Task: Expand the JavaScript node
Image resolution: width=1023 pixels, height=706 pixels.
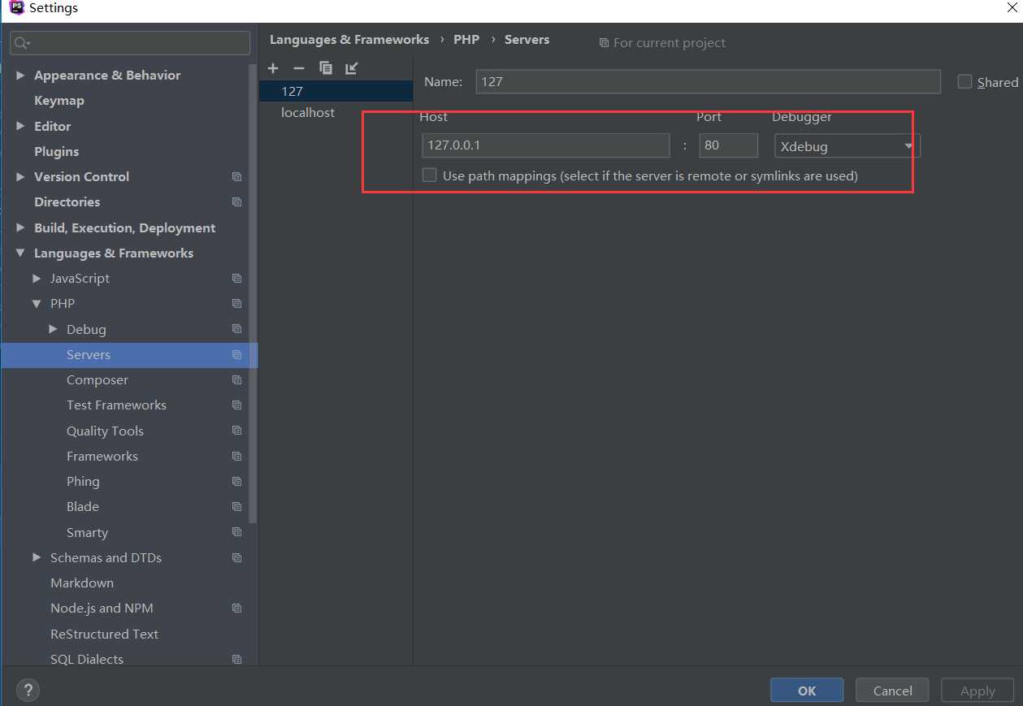Action: pos(37,279)
